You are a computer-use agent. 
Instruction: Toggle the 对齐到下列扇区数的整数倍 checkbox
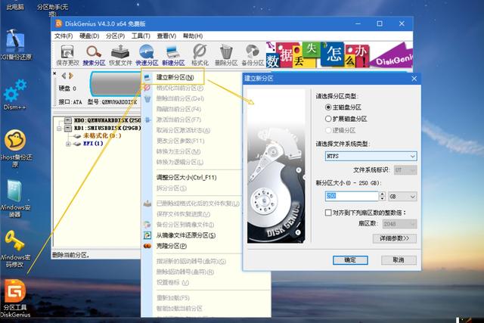(328, 213)
